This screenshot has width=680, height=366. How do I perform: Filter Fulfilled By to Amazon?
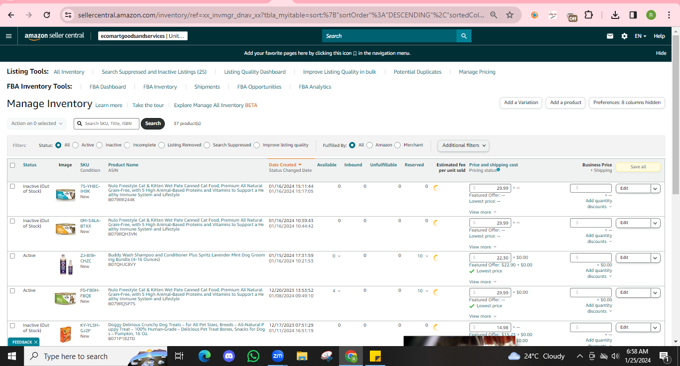[x=369, y=145]
